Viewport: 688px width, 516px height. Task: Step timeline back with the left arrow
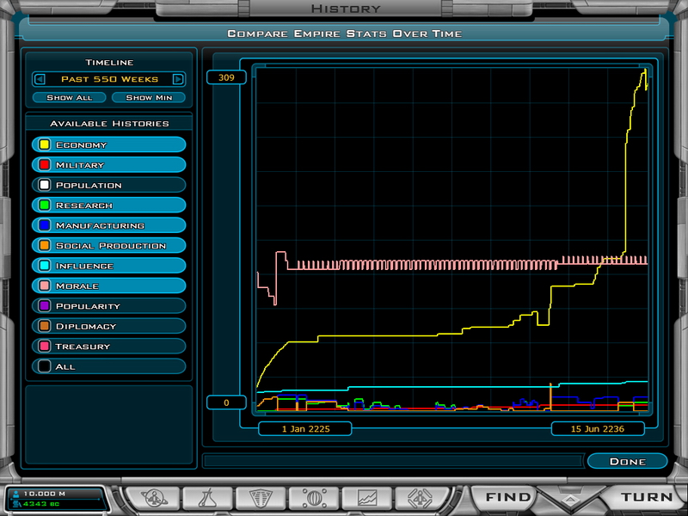[x=40, y=79]
